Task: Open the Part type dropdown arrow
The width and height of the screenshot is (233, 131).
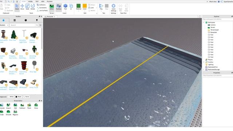Action: pos(66,11)
